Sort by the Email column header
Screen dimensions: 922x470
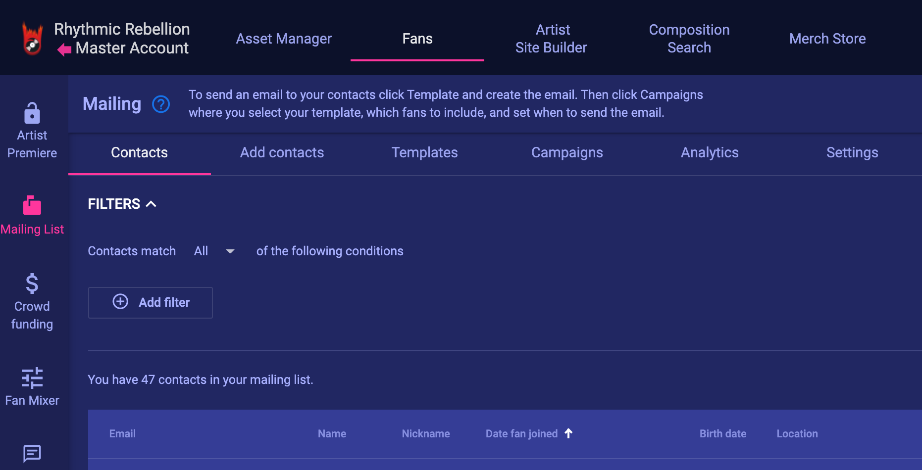pos(122,434)
